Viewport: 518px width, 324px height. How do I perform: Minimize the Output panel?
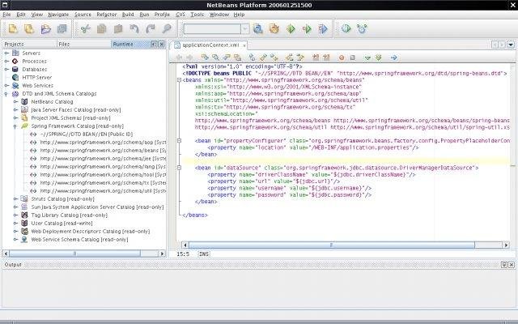click(504, 265)
